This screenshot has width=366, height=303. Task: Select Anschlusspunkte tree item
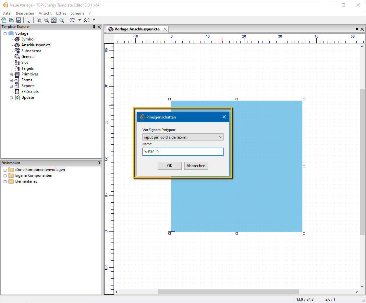click(36, 45)
